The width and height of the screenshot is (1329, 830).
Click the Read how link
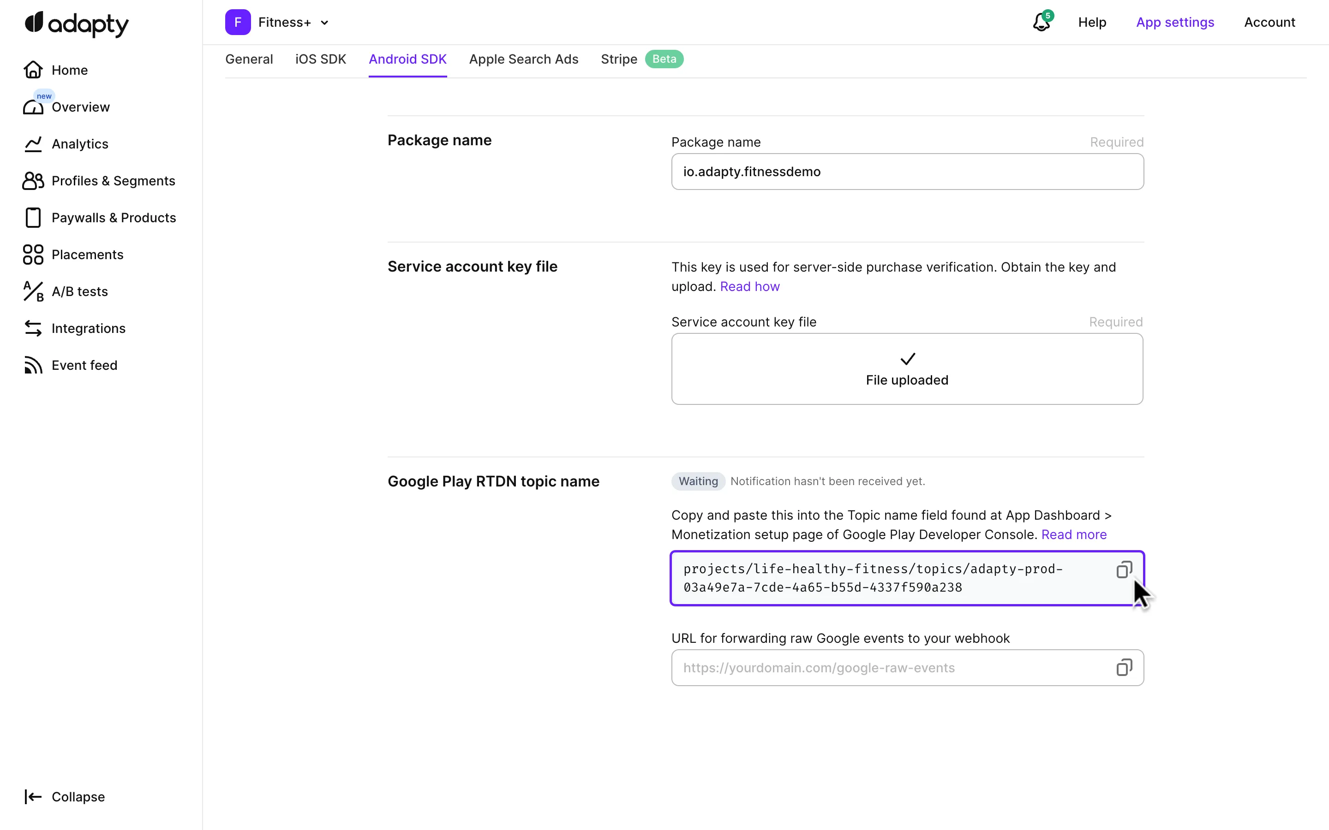(x=749, y=286)
